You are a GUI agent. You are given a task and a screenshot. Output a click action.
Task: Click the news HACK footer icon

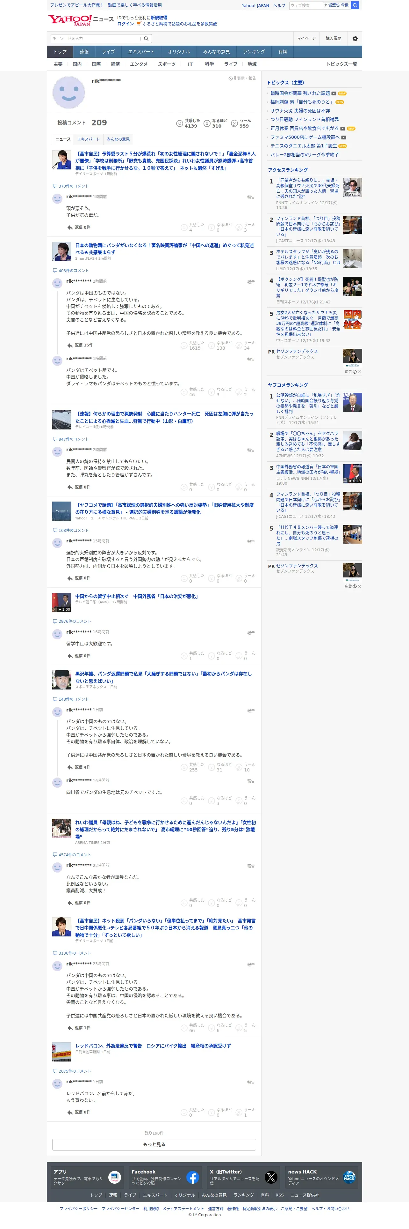pyautogui.click(x=349, y=1178)
